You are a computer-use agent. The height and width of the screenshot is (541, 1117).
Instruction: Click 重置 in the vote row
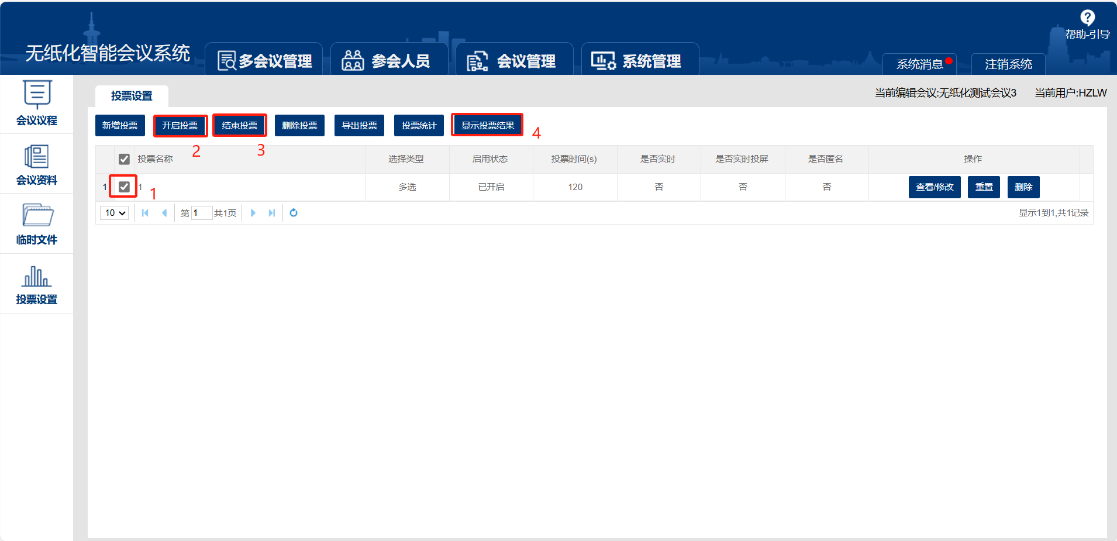coord(984,187)
